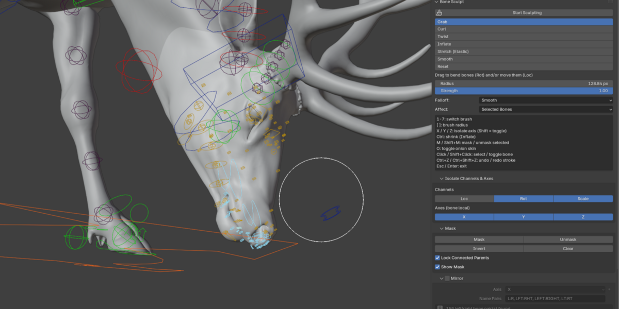Toggle the Loc channel

coord(464,199)
